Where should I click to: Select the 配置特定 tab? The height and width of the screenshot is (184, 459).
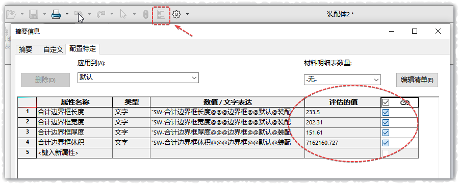[83, 49]
